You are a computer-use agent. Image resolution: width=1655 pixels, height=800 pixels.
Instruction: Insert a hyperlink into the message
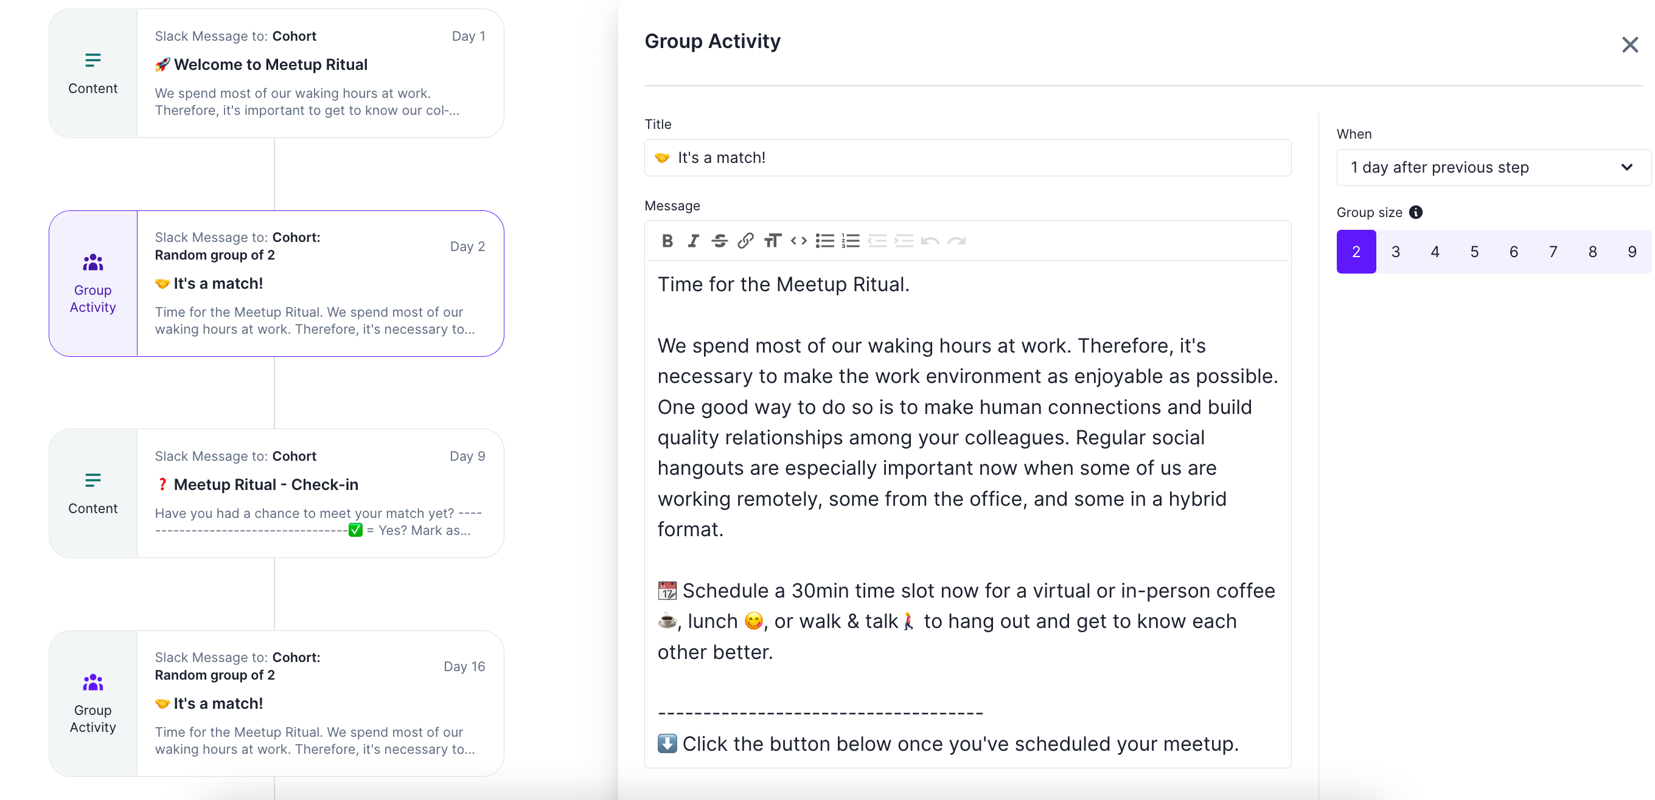pos(745,241)
